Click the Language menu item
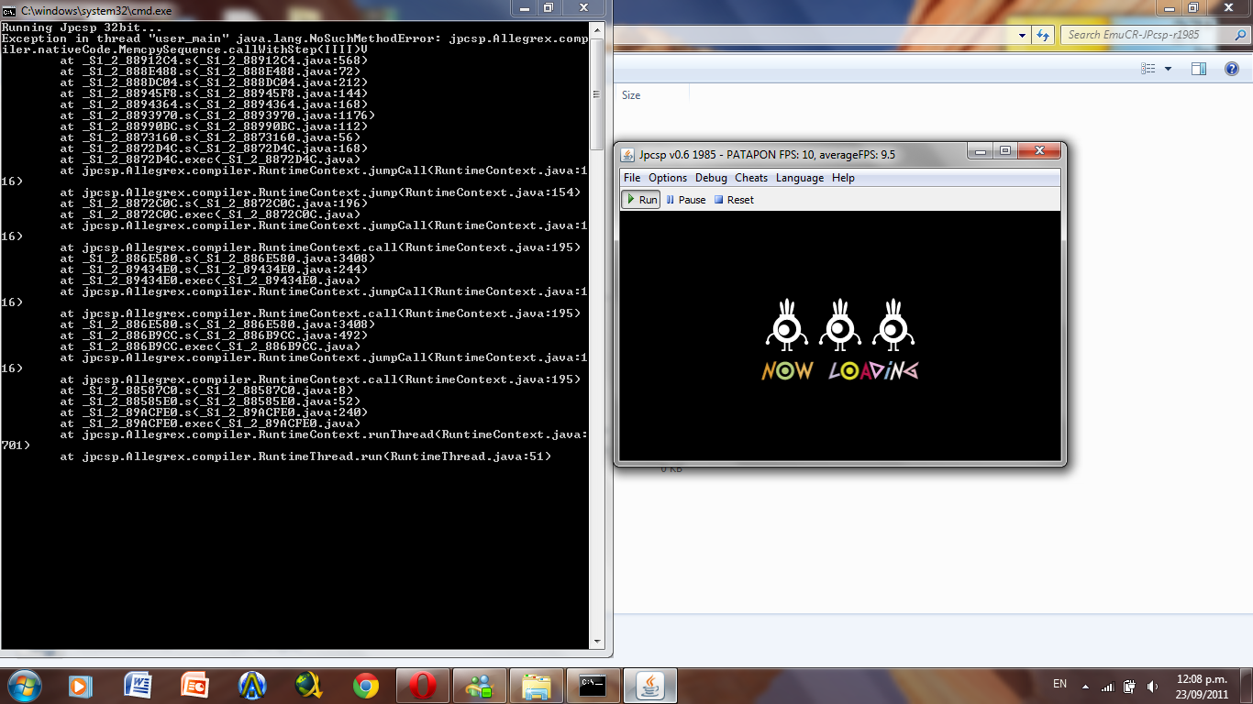This screenshot has width=1253, height=704. pos(800,178)
